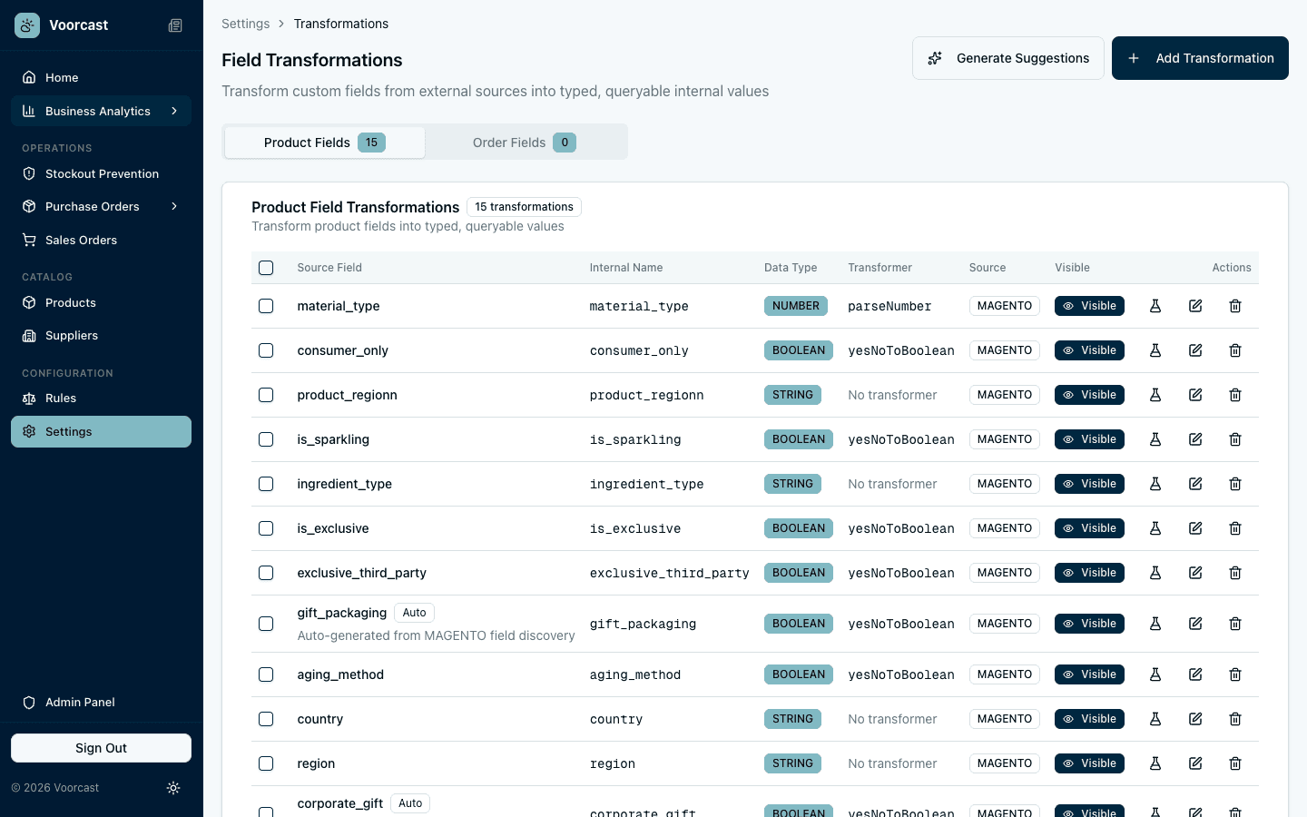Toggle light mode with the sun icon
Image resolution: width=1307 pixels, height=817 pixels.
(173, 788)
